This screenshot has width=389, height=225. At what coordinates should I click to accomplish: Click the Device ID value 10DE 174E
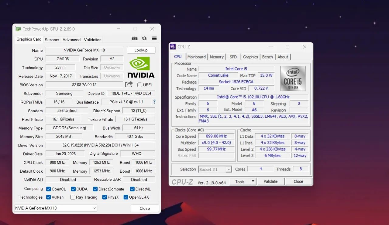pos(131,93)
